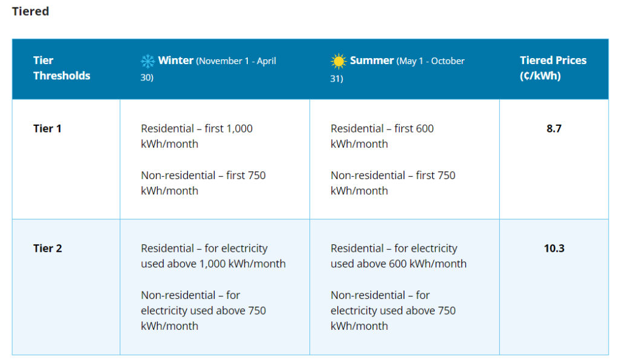Image resolution: width=619 pixels, height=363 pixels.
Task: Click Summer Tier 1 non-residential first 750
Action: click(393, 183)
